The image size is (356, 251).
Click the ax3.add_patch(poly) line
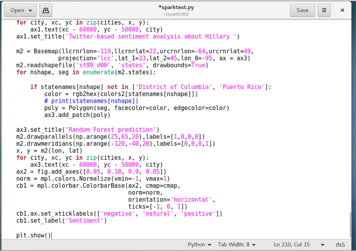(x=77, y=115)
